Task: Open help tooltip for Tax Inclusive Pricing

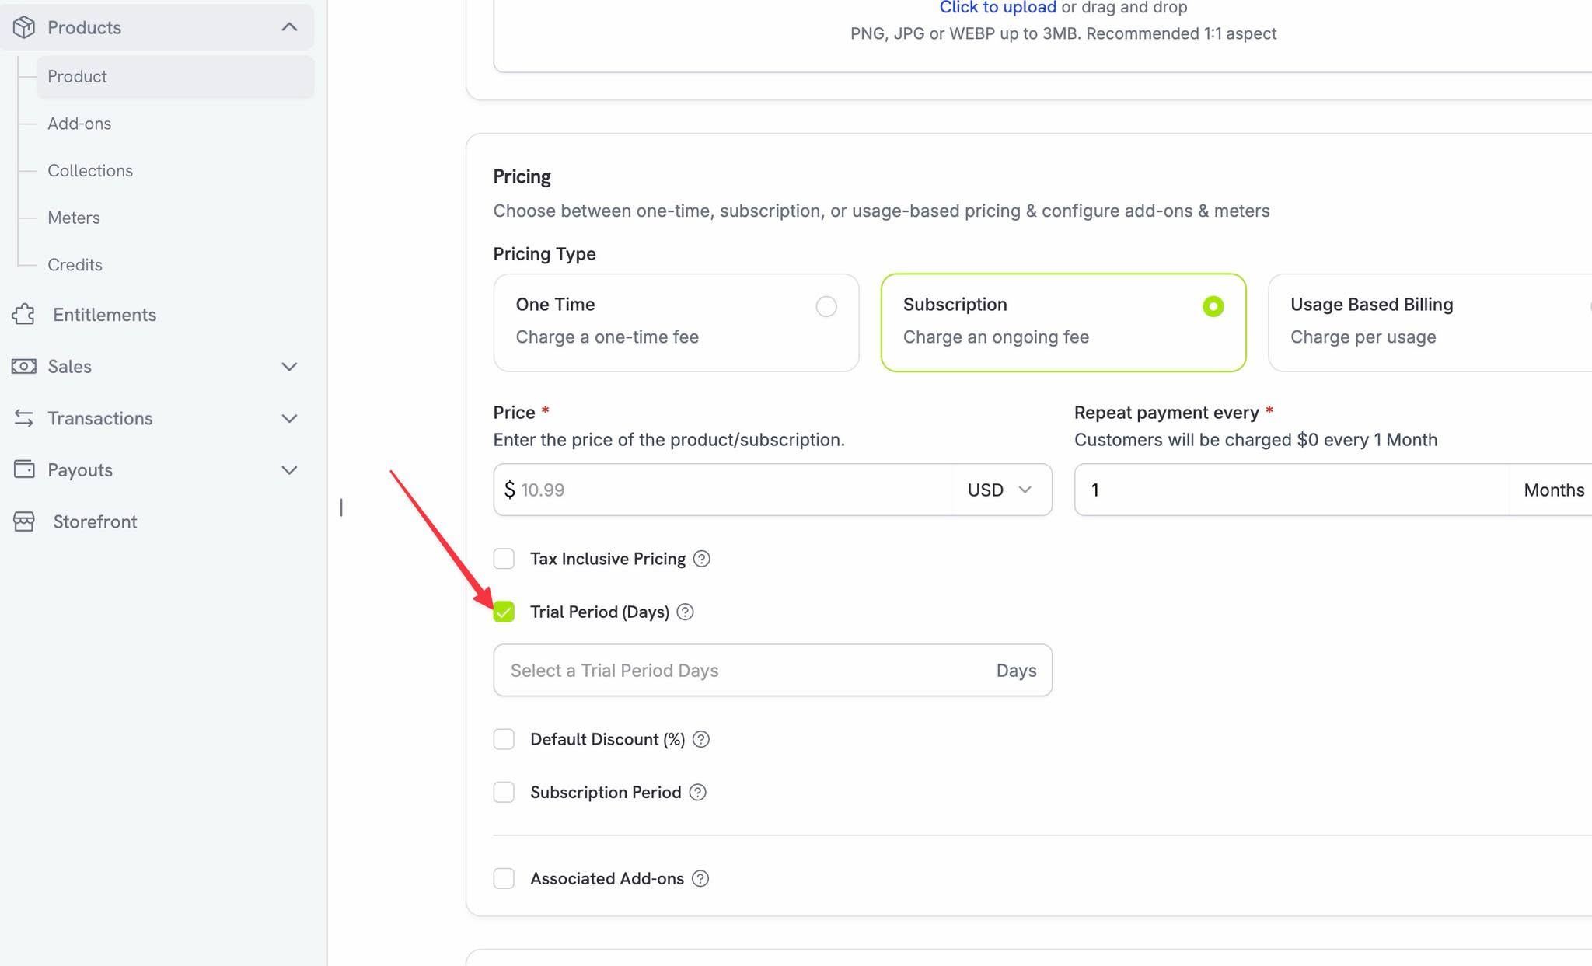Action: (701, 559)
